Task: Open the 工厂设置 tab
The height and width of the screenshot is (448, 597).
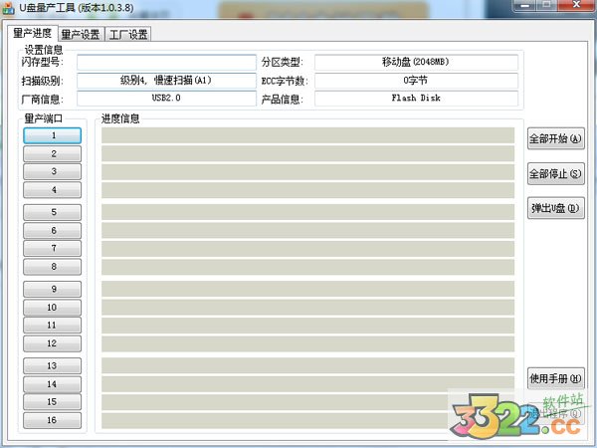Action: 128,34
